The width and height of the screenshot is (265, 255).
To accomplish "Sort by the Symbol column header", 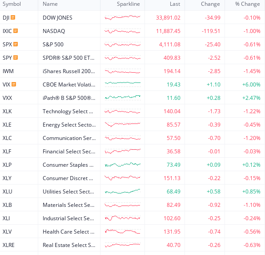I will [x=12, y=4].
